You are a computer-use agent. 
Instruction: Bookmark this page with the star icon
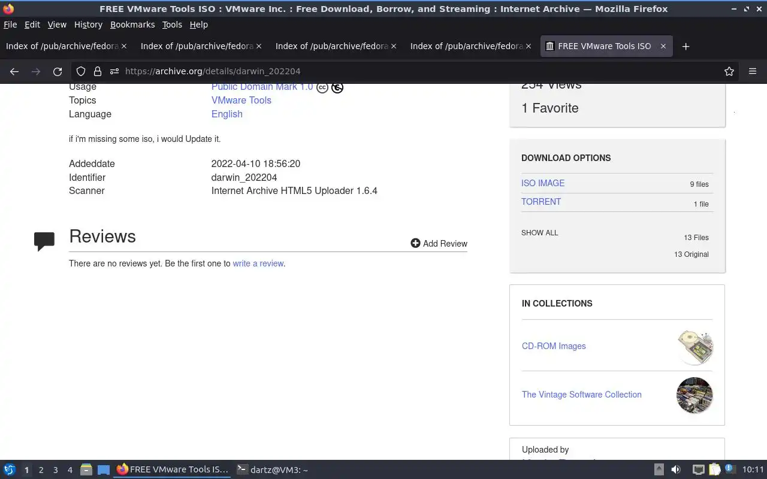click(x=729, y=71)
